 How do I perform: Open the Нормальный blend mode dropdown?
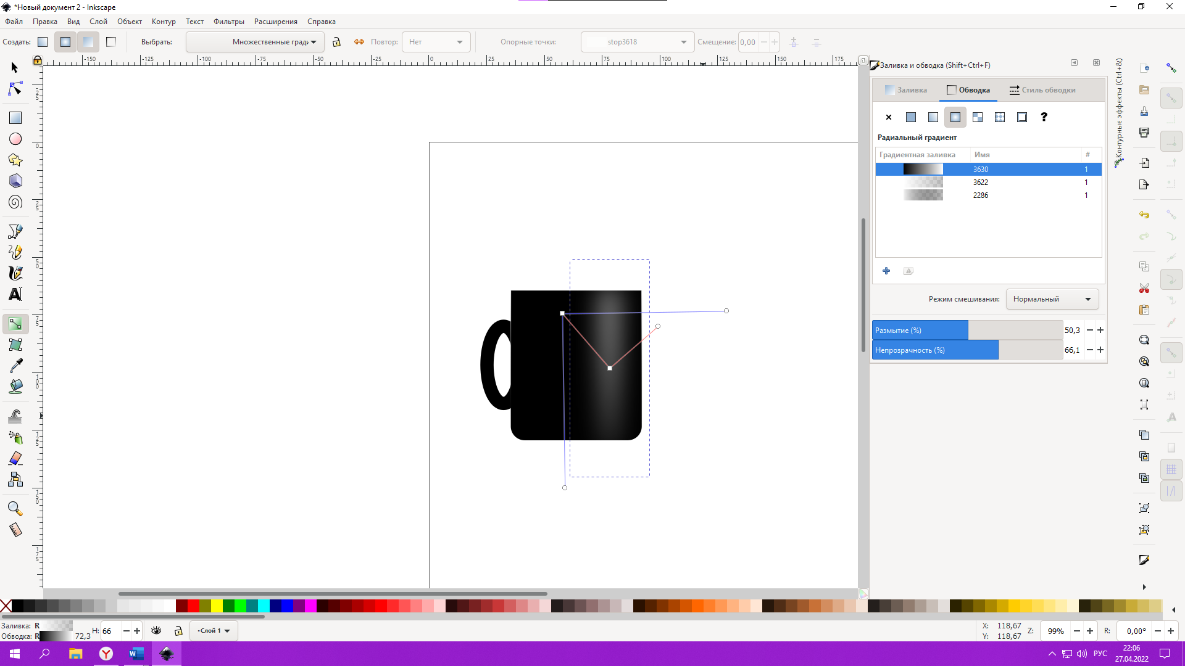tap(1052, 299)
